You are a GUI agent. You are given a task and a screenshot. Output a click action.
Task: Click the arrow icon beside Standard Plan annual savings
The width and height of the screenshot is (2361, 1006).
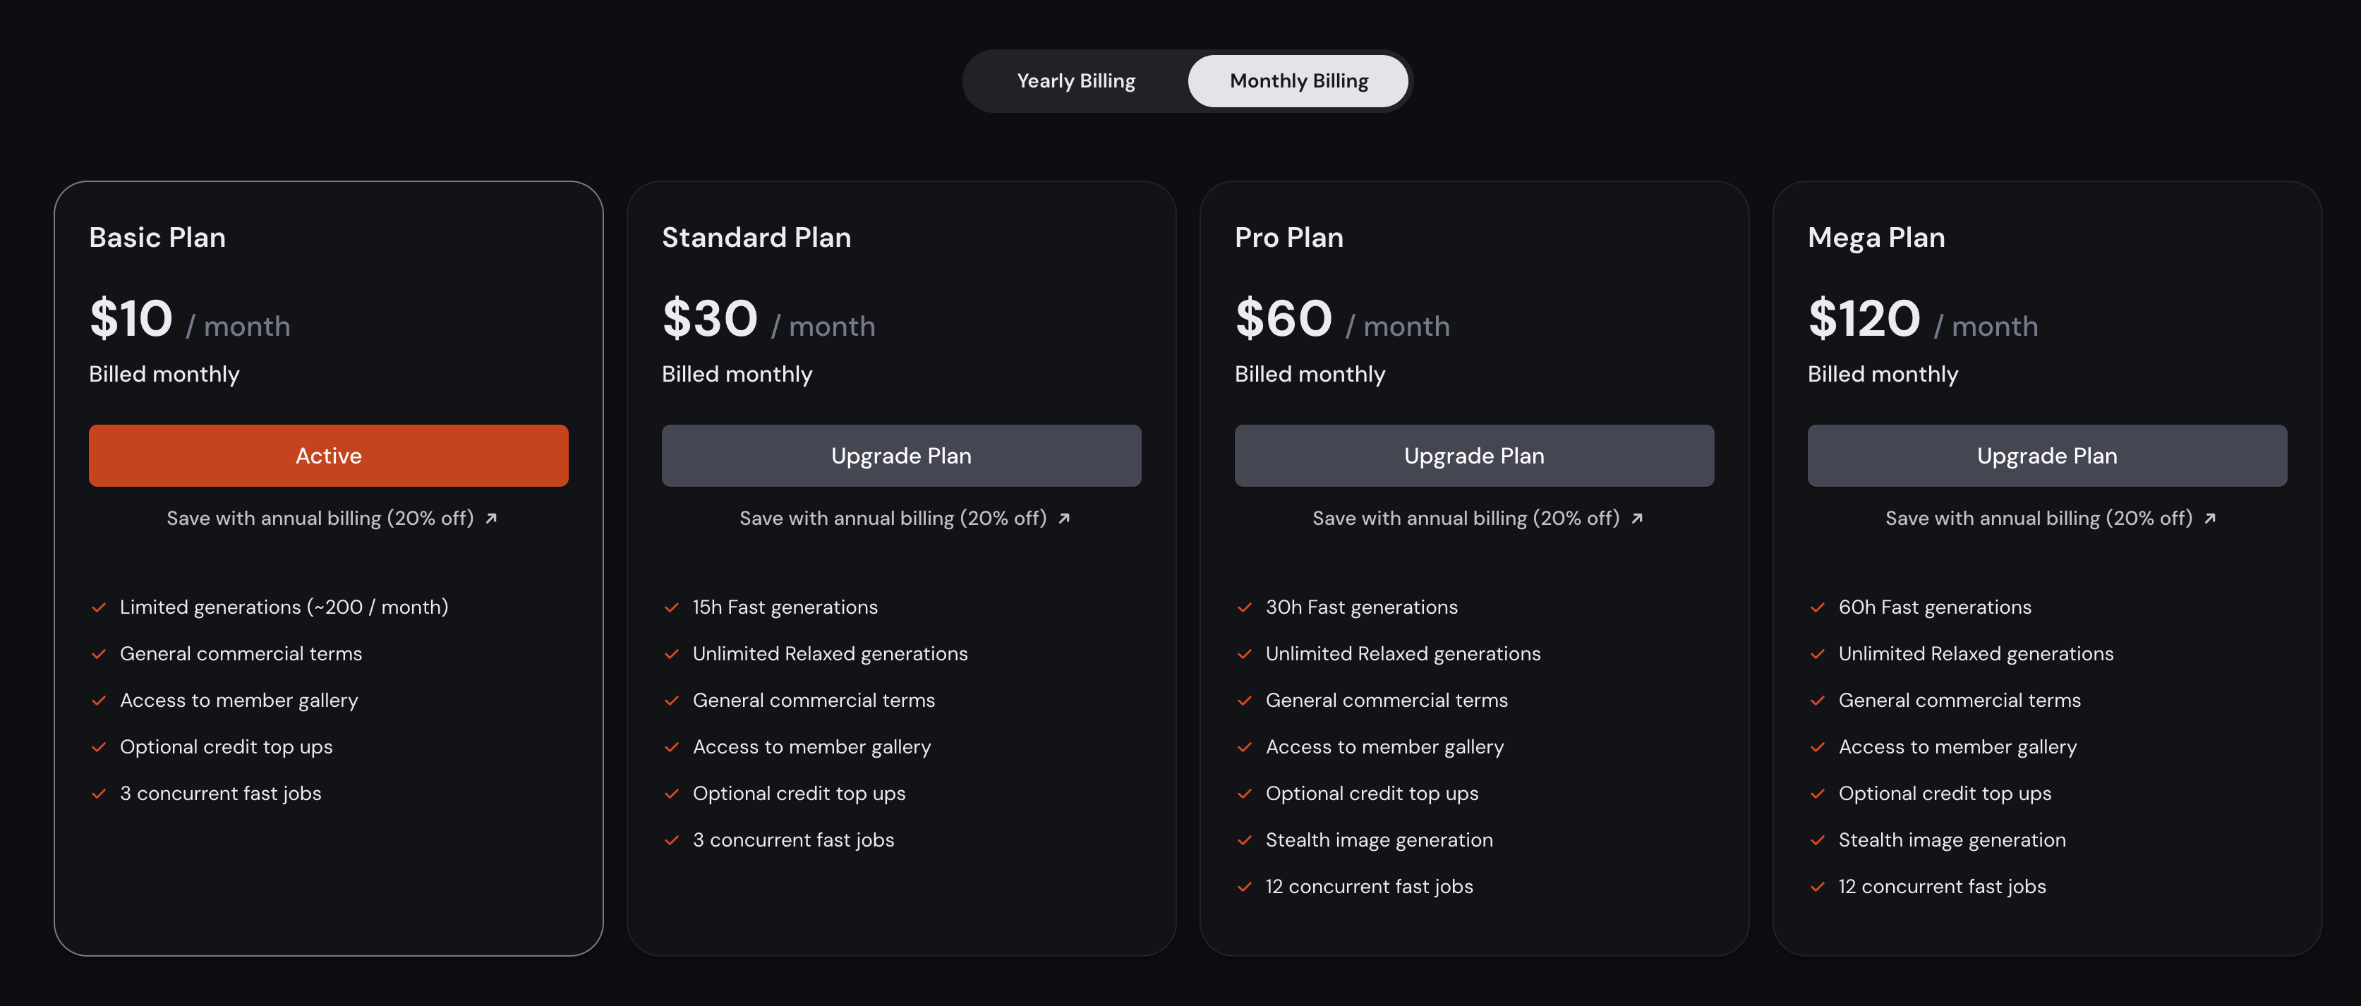(1064, 519)
